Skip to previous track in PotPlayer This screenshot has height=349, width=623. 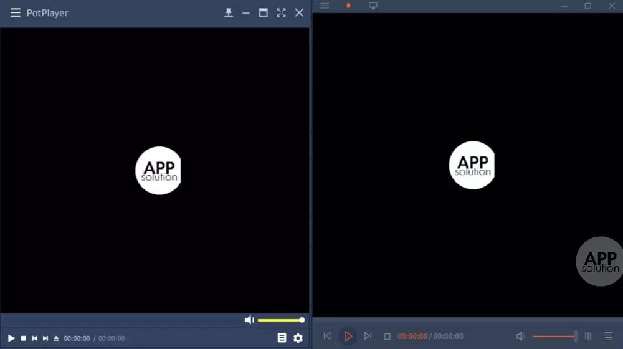[x=35, y=338]
